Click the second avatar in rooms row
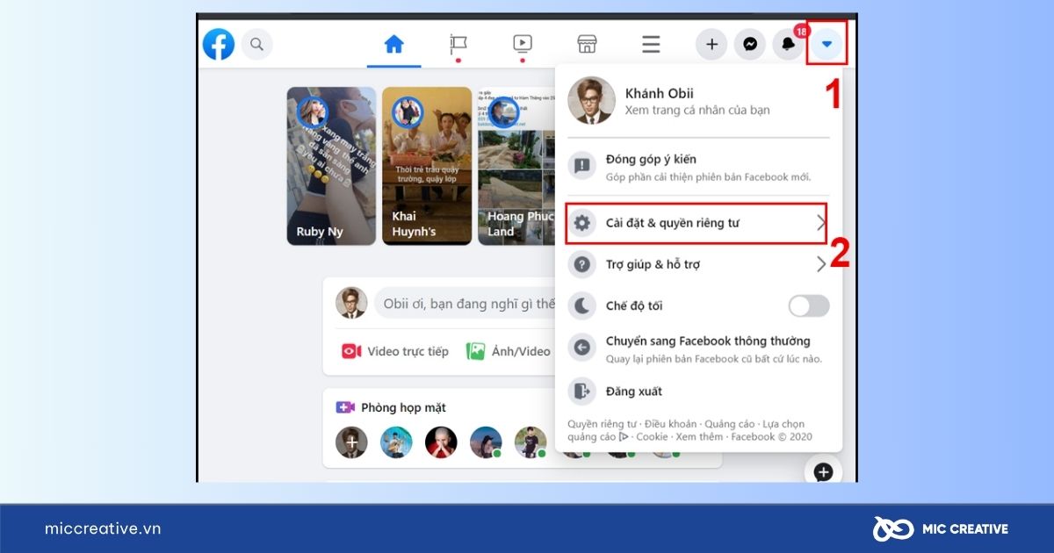 coord(396,442)
